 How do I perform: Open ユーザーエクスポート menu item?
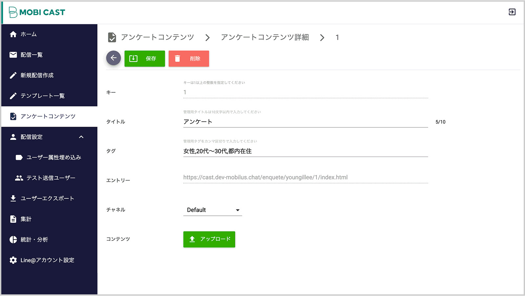49,198
